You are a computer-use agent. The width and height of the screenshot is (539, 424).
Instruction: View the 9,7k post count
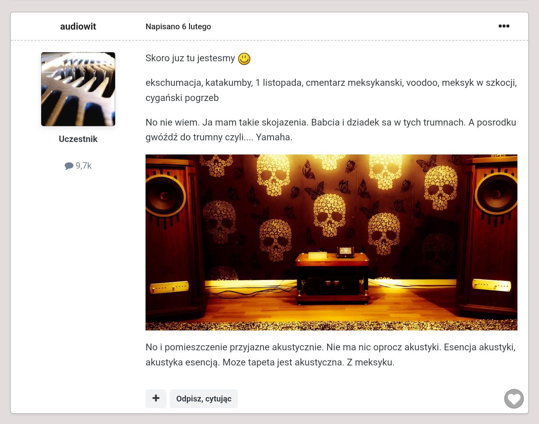(x=84, y=166)
